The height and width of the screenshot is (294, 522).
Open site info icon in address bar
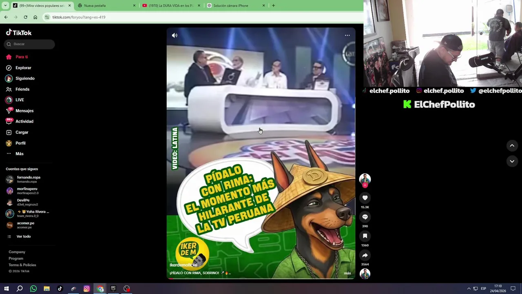pyautogui.click(x=47, y=17)
